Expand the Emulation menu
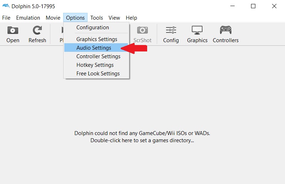Viewport: 285px width, 184px height. pyautogui.click(x=28, y=18)
